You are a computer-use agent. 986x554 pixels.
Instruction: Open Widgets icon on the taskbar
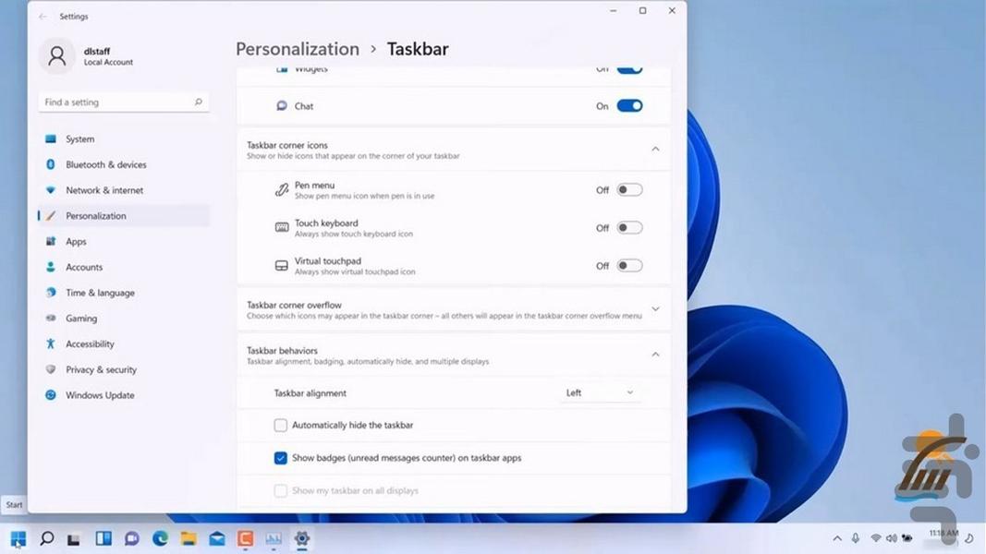pyautogui.click(x=103, y=538)
